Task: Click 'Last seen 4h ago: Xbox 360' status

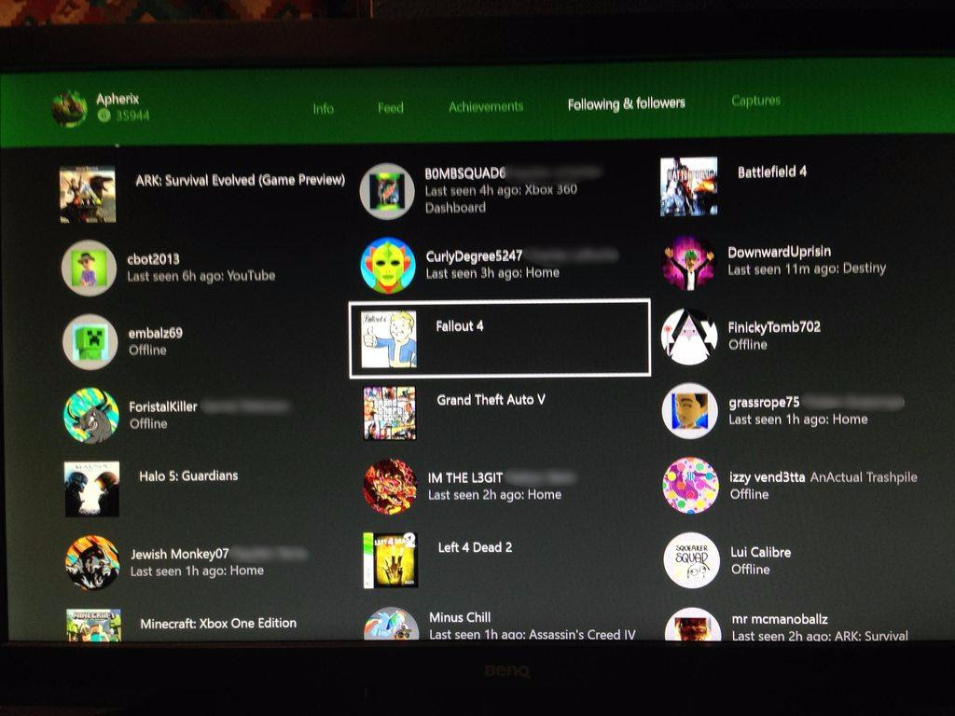Action: coord(501,190)
